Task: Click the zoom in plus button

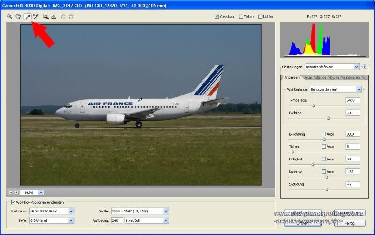Action: [16, 192]
